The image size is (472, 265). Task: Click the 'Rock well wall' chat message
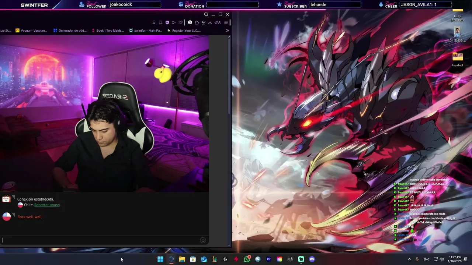click(x=29, y=217)
